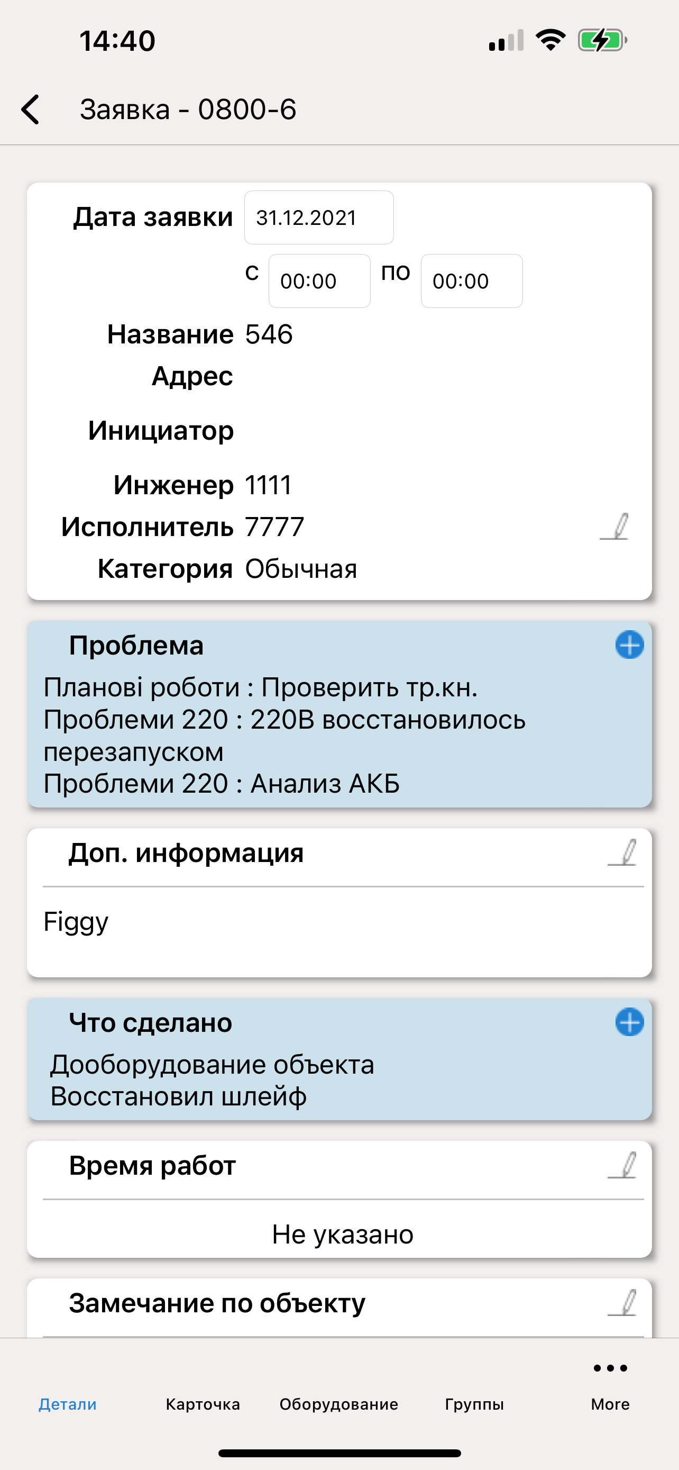Edit Доп. информация with pencil icon
This screenshot has width=679, height=1470.
pos(622,852)
